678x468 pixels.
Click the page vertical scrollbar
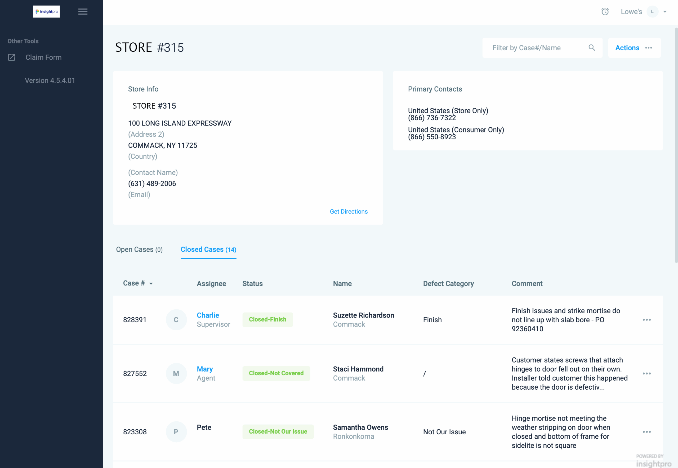pos(676,145)
